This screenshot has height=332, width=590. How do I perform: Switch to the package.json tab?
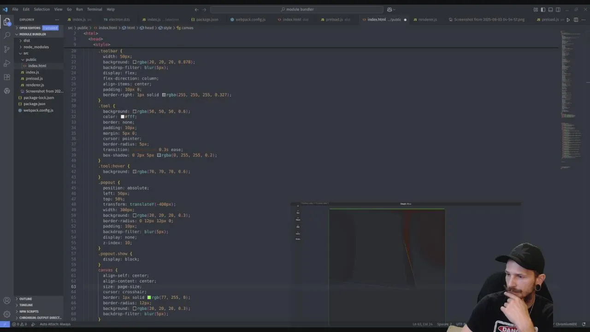[x=204, y=19]
